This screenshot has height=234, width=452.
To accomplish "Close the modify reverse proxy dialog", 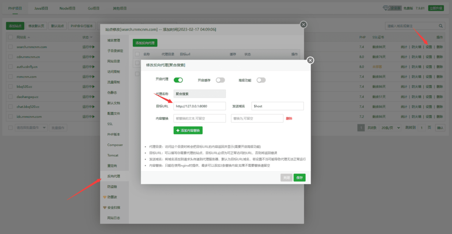I will (310, 60).
